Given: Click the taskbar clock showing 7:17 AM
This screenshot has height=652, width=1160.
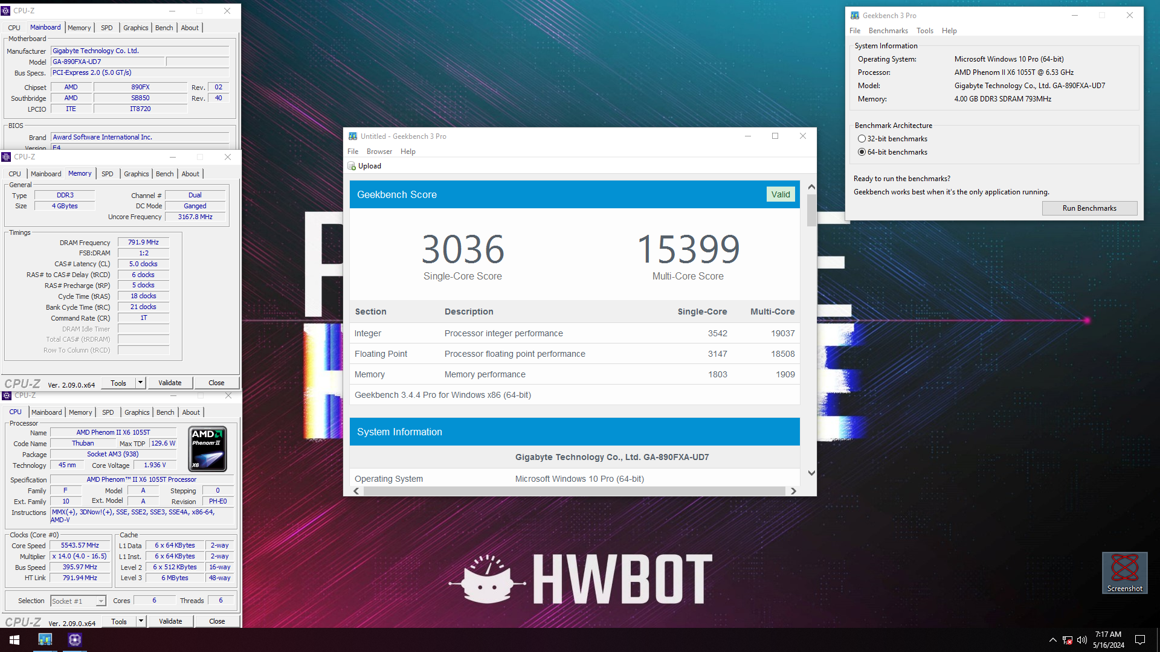Looking at the screenshot, I should [1109, 640].
